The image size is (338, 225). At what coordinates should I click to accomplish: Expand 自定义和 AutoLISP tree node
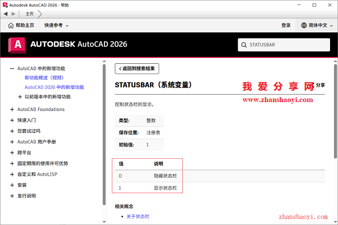click(x=12, y=174)
